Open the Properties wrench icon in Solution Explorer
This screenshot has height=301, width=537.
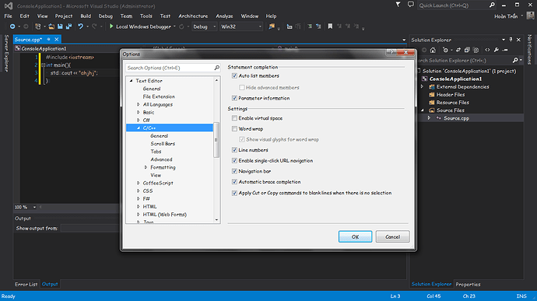497,50
